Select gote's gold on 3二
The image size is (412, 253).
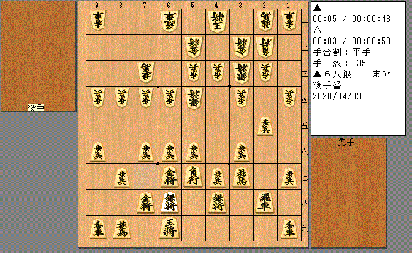[241, 47]
